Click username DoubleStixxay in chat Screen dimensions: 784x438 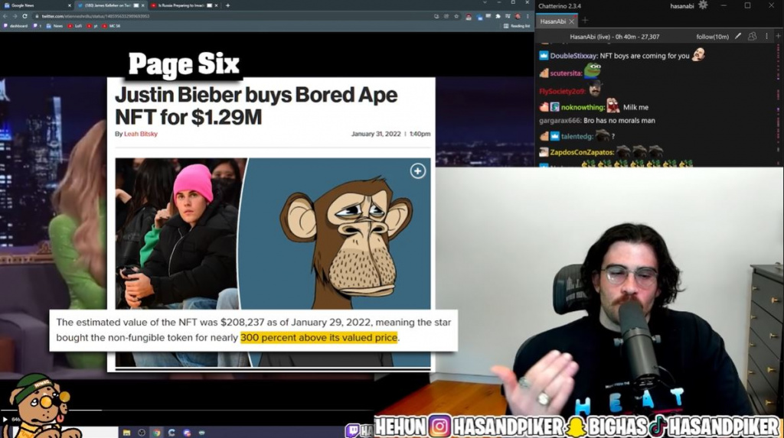(573, 56)
